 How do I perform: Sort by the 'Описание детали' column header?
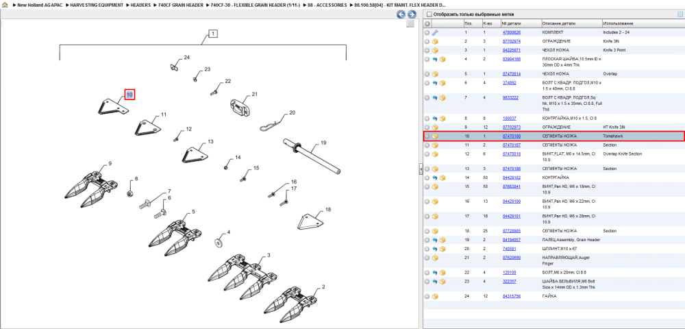(x=571, y=23)
